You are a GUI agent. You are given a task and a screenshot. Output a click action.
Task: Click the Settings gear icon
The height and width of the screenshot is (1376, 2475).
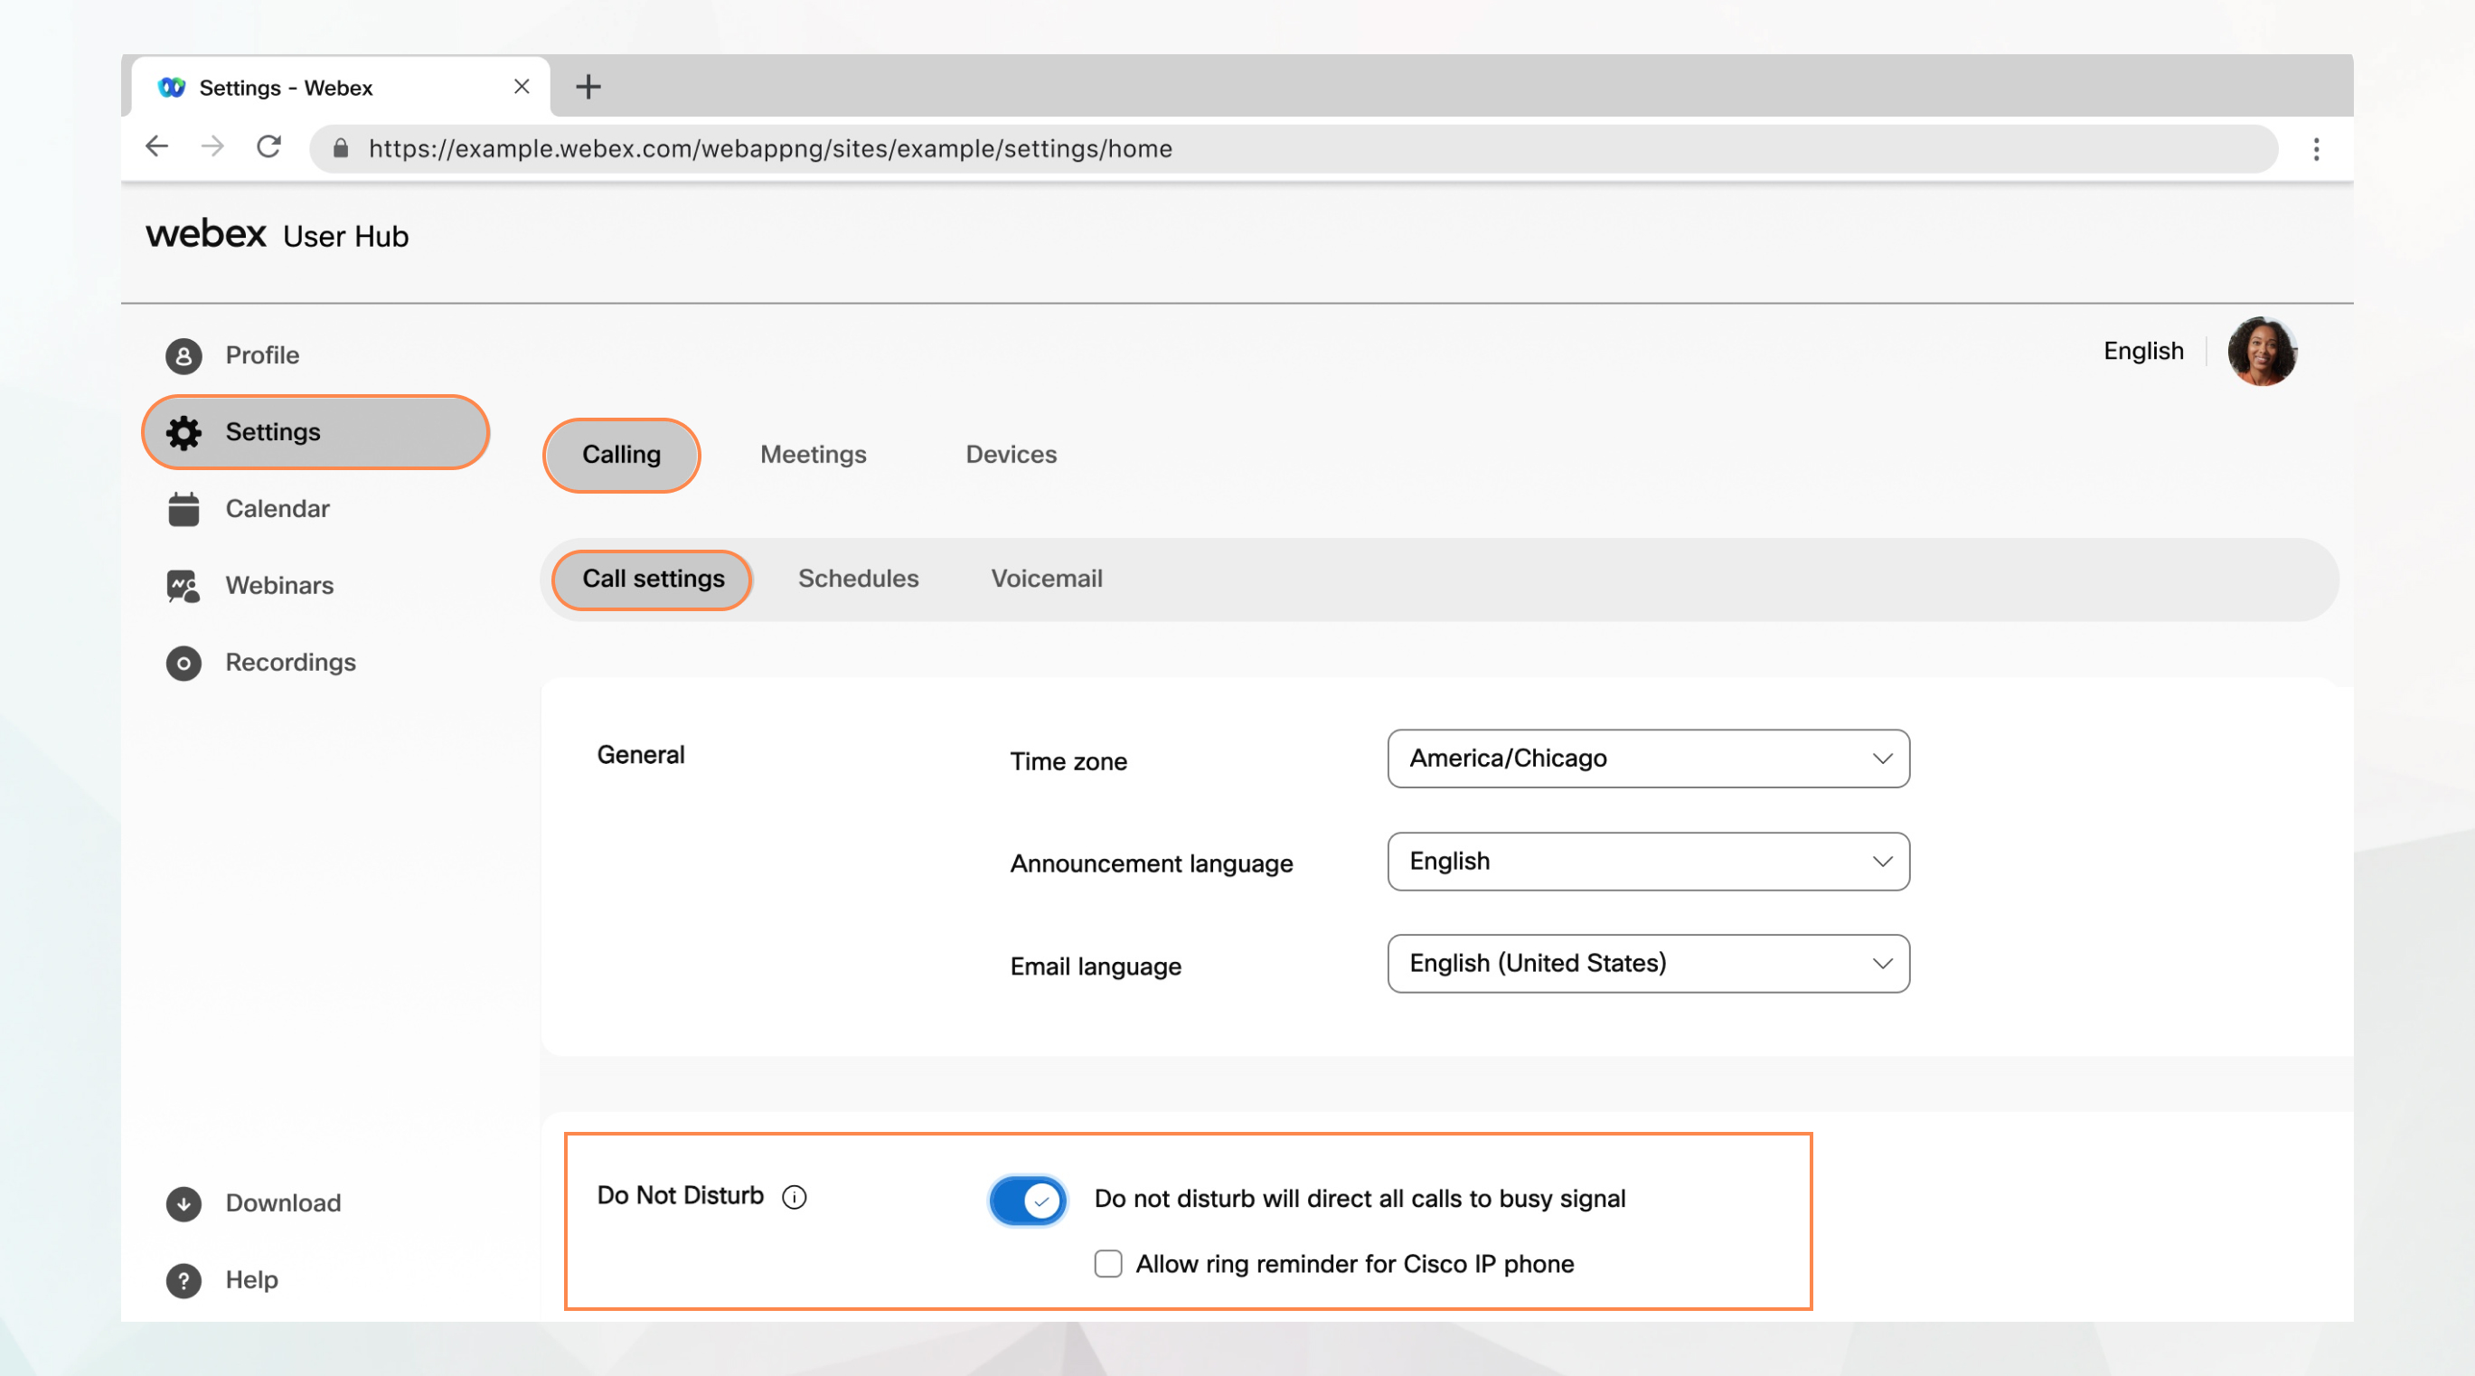click(x=182, y=430)
